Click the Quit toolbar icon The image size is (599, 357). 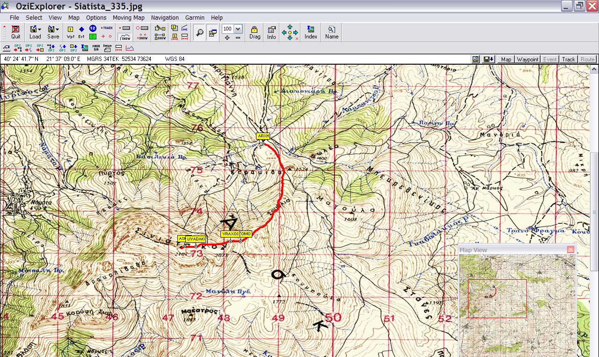pyautogui.click(x=15, y=32)
